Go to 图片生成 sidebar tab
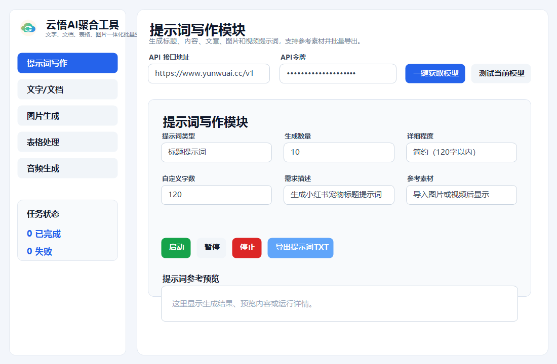The width and height of the screenshot is (557, 364). point(67,116)
